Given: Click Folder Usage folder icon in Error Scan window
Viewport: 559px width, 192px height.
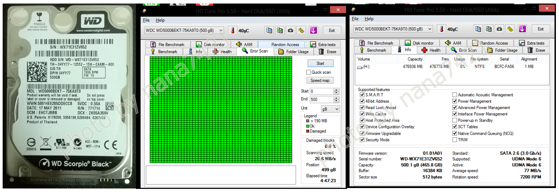Looking at the screenshot, I should (x=281, y=52).
